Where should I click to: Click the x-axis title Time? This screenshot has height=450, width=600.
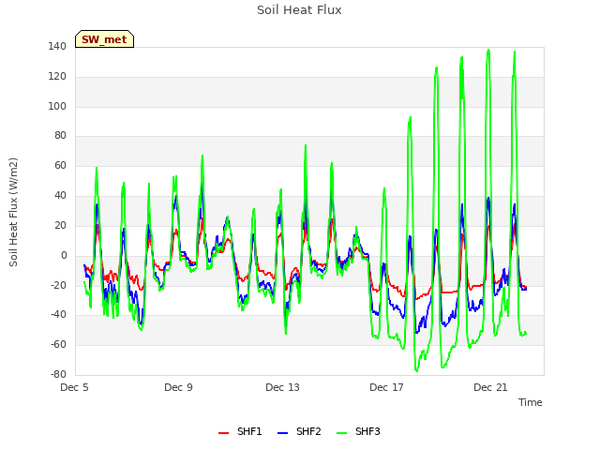click(x=531, y=402)
